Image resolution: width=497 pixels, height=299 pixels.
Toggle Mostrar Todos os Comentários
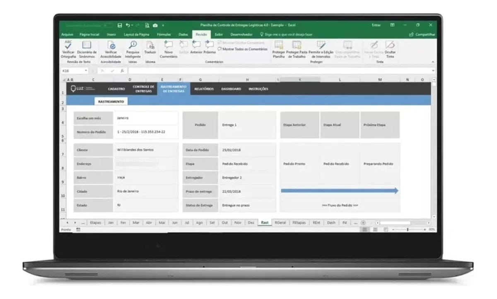243,49
